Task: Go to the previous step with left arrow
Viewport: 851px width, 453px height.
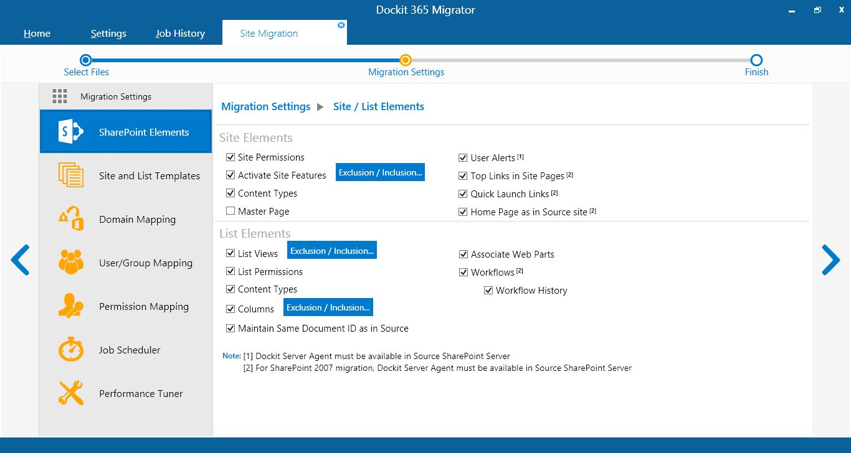Action: [x=20, y=260]
